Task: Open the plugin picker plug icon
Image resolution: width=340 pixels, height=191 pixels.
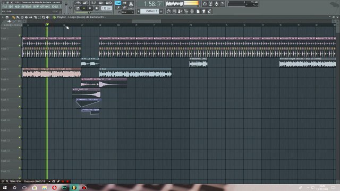Action: tap(203, 11)
